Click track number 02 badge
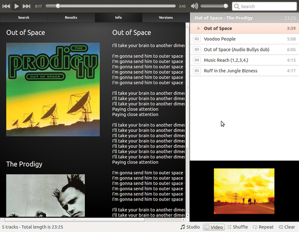Image resolution: width=299 pixels, height=232 pixels. pos(197,39)
